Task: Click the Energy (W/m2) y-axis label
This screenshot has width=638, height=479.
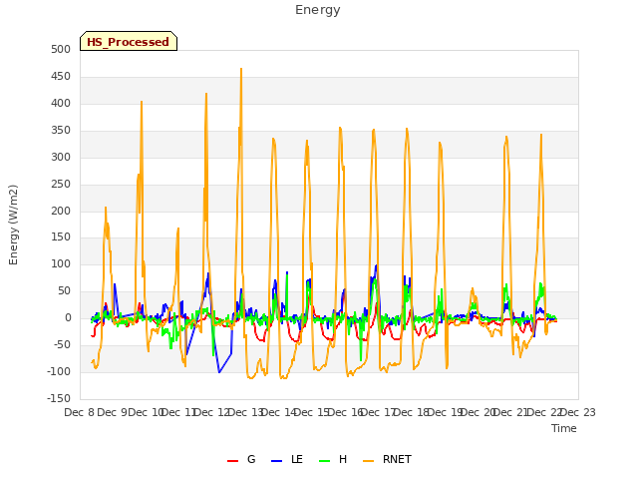Action: (x=13, y=225)
